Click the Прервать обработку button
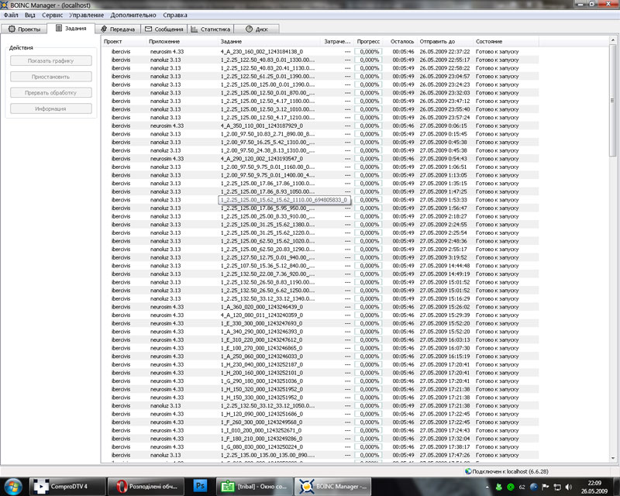The image size is (620, 496). 51,92
